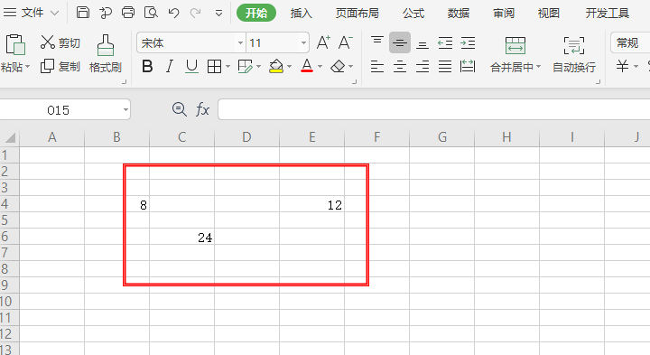Click the Copy (复制) button
The image size is (650, 355).
tap(60, 66)
